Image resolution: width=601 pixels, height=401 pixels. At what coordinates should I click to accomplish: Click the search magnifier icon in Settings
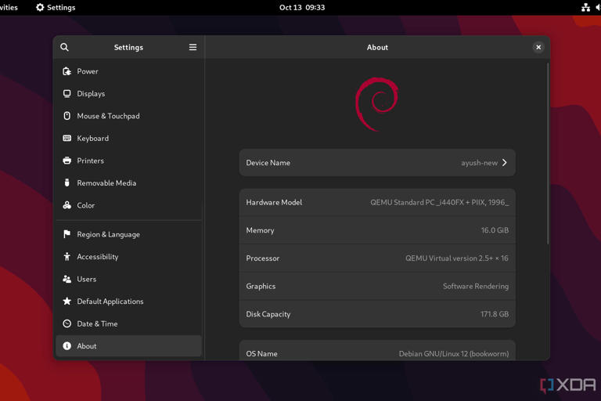[x=64, y=47]
